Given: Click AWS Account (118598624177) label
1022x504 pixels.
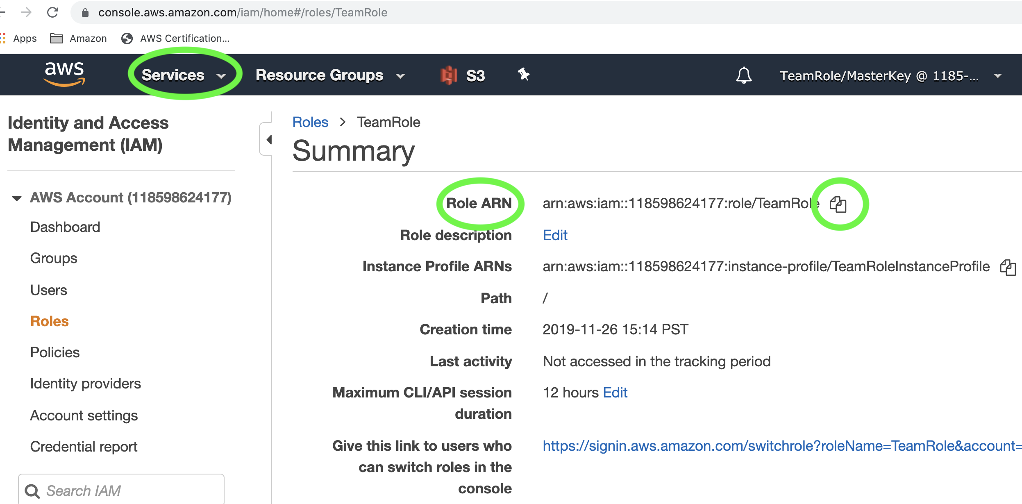Looking at the screenshot, I should (131, 198).
